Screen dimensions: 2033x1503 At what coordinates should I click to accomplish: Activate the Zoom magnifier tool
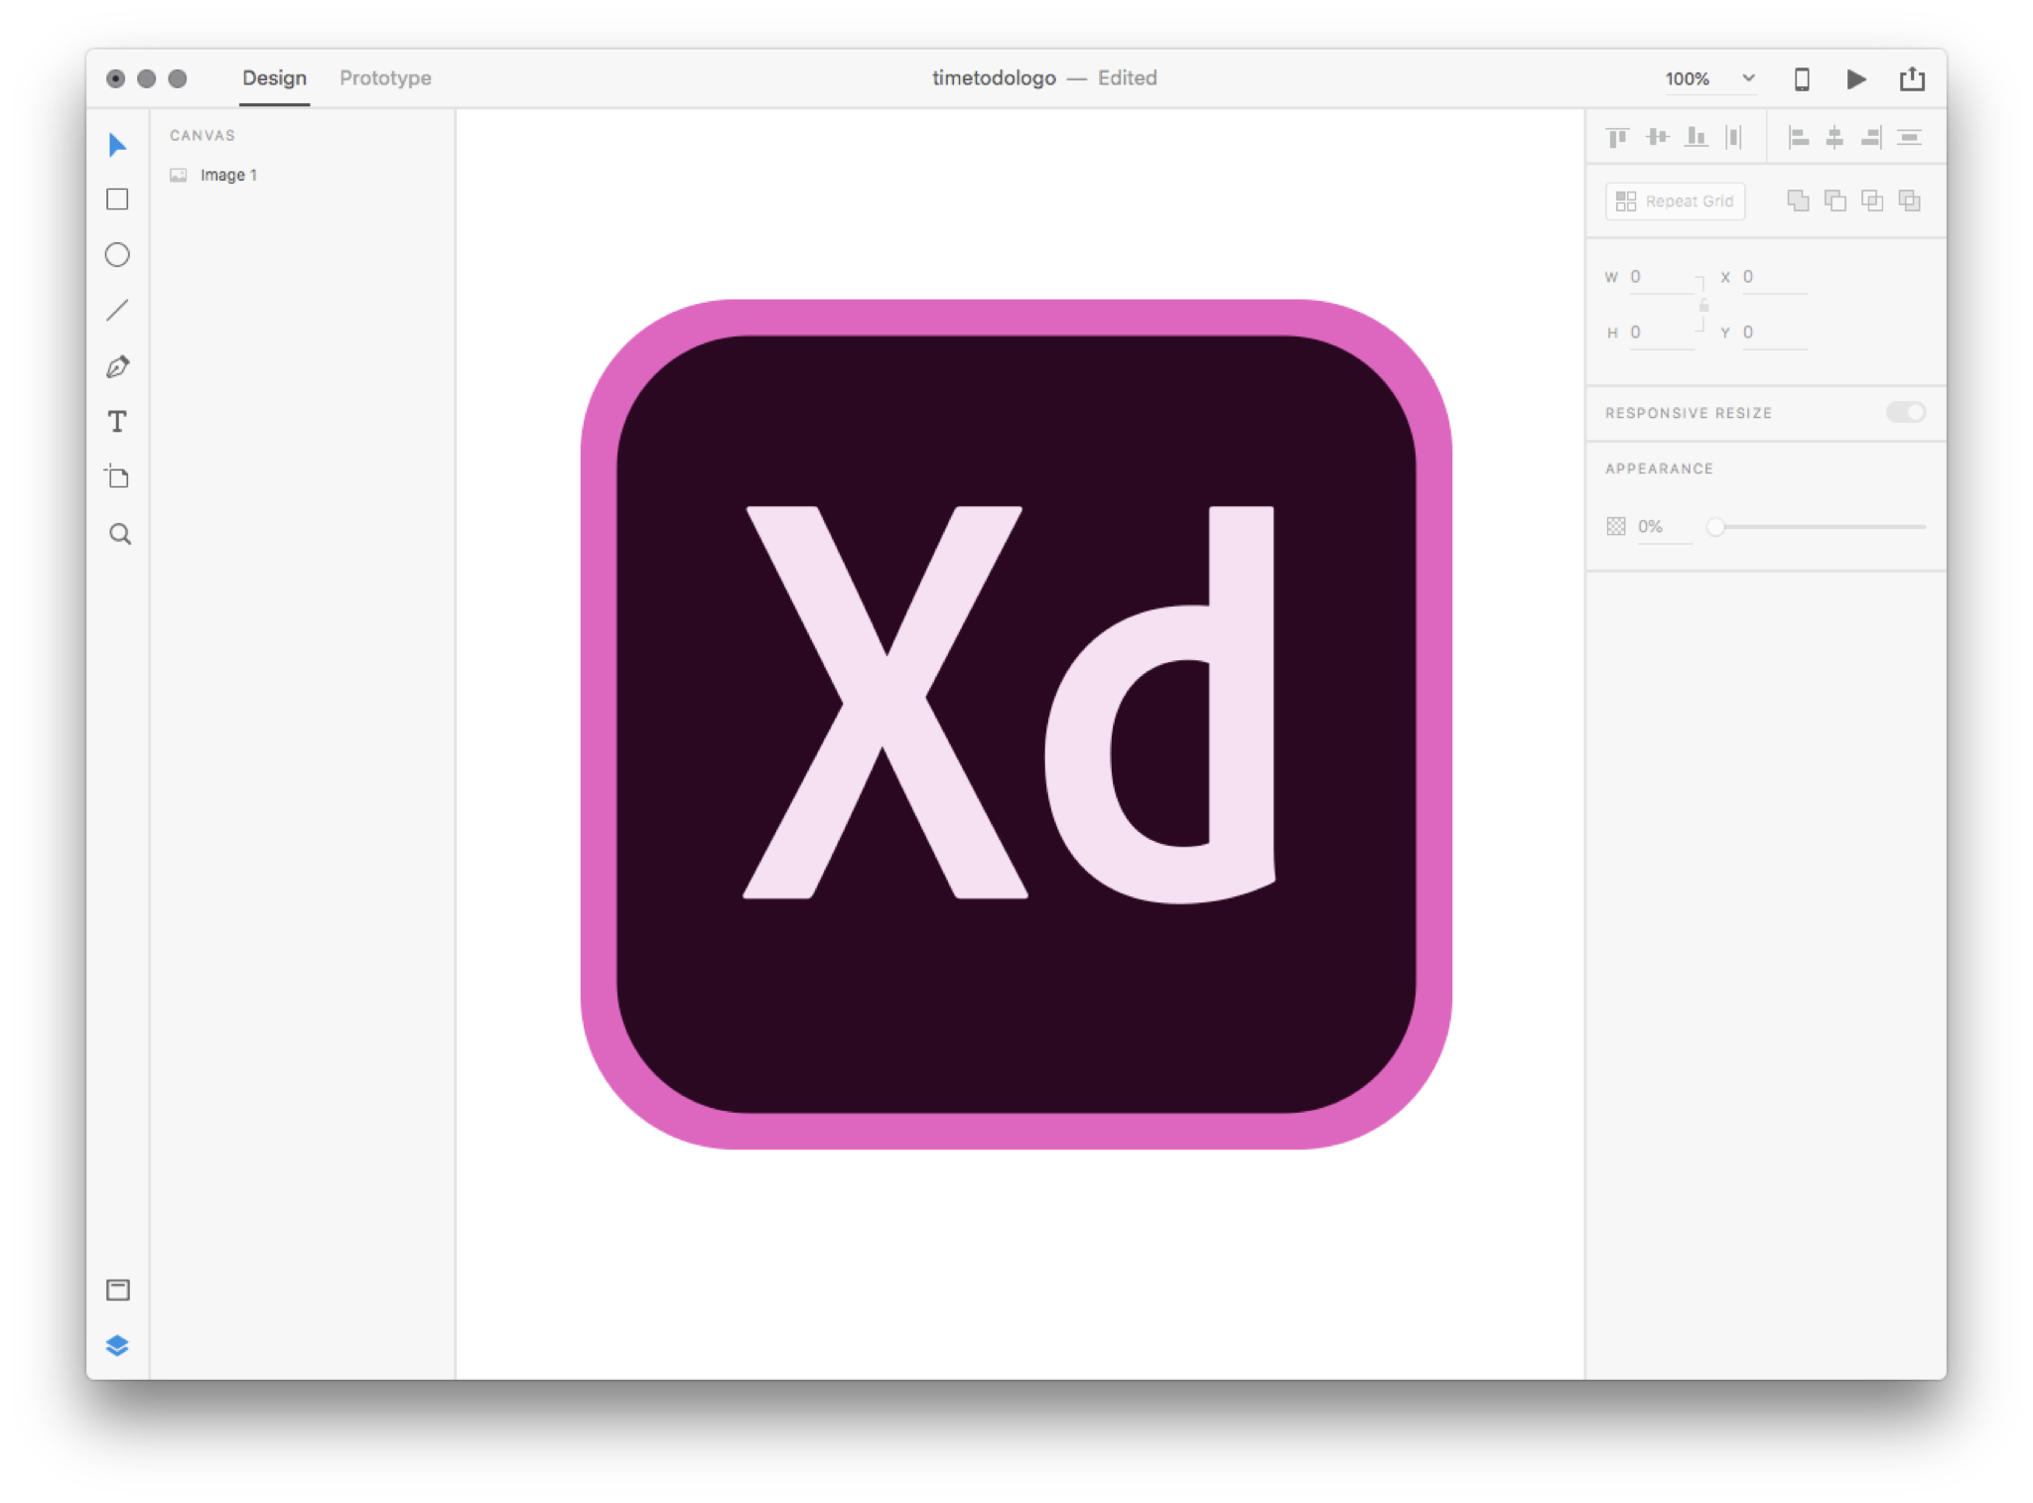(x=119, y=534)
